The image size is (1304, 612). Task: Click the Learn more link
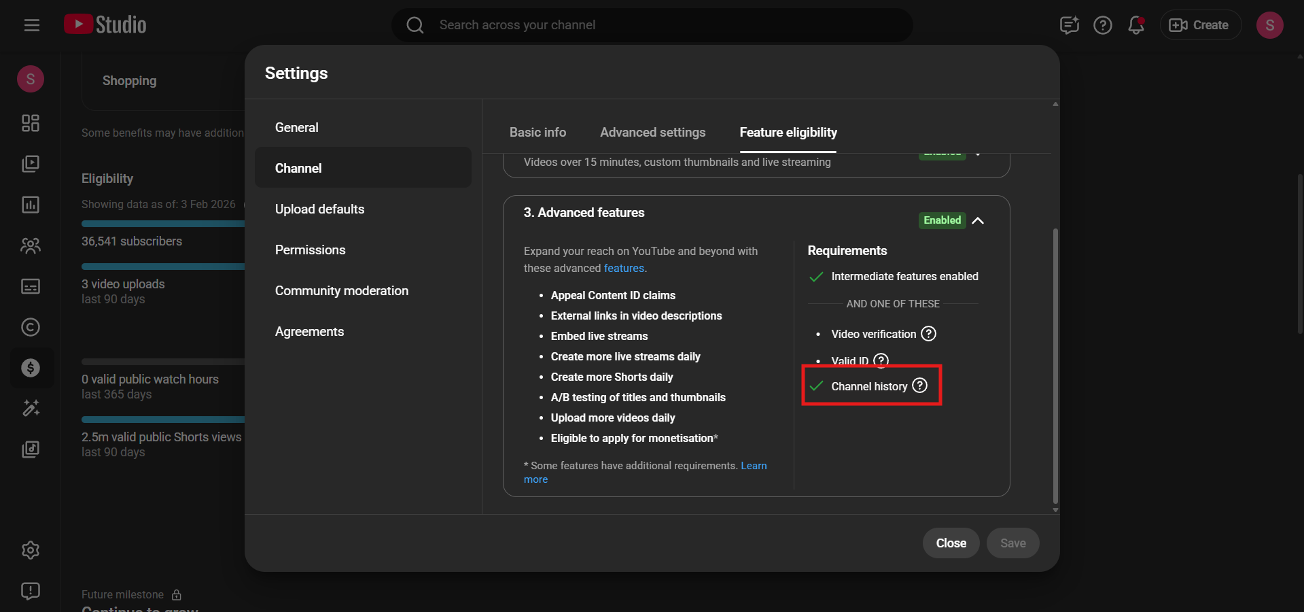(x=753, y=466)
